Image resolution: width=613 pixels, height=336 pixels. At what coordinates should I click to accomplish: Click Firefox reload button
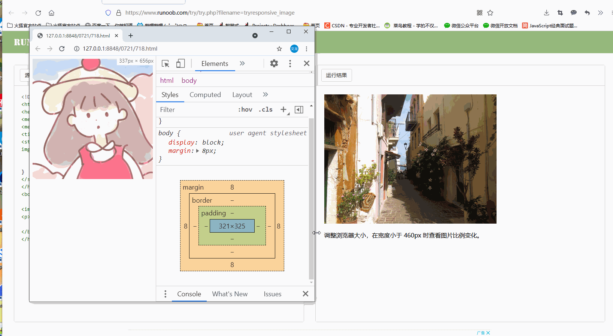click(38, 13)
